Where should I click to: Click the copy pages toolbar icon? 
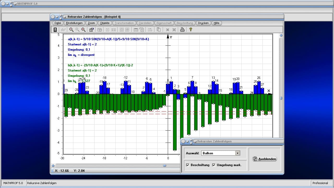point(158,30)
